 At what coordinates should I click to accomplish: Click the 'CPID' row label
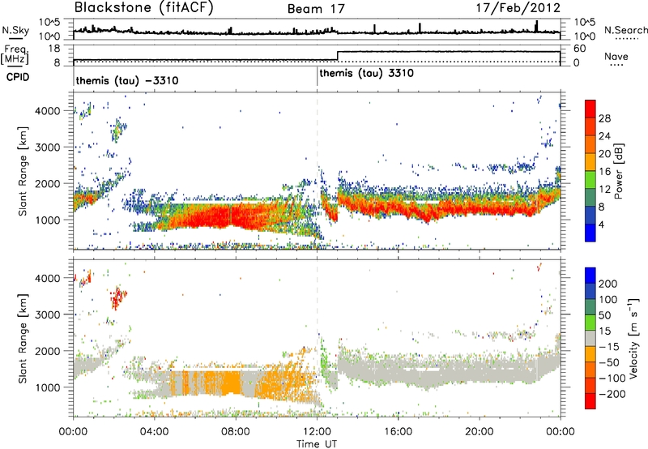tap(18, 77)
